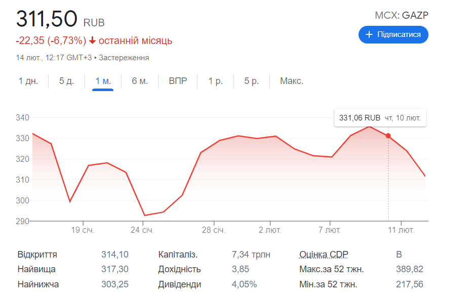472x297 pixels.
Task: Click the 2 лют. date tick
Action: click(x=270, y=230)
